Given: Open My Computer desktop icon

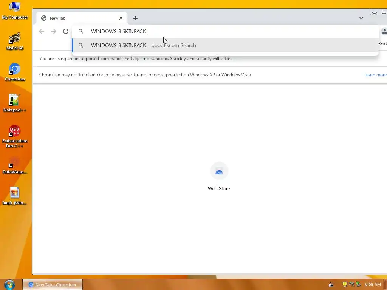Looking at the screenshot, I should point(15,10).
